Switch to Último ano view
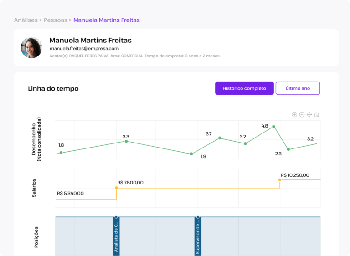 [298, 88]
